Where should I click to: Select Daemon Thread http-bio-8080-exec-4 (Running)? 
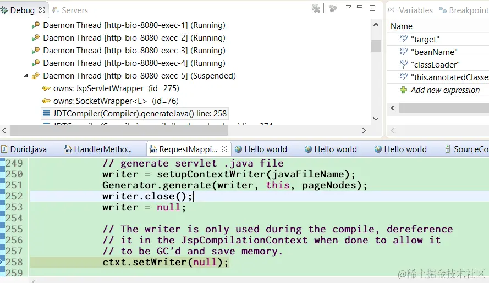pos(134,63)
